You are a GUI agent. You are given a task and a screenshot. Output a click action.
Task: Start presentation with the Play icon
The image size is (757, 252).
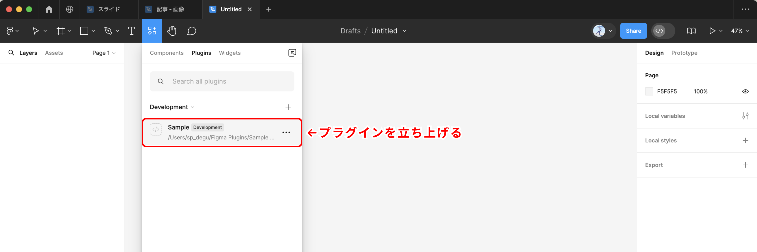coord(712,30)
